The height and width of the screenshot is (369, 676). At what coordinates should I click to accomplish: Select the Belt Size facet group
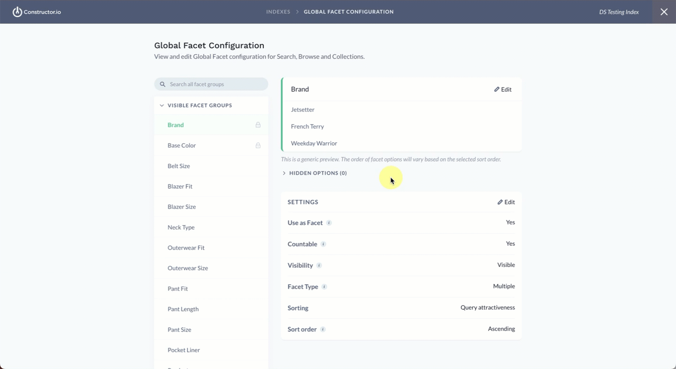tap(211, 166)
